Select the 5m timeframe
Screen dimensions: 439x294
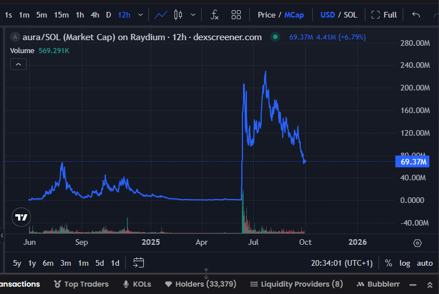[x=41, y=15]
